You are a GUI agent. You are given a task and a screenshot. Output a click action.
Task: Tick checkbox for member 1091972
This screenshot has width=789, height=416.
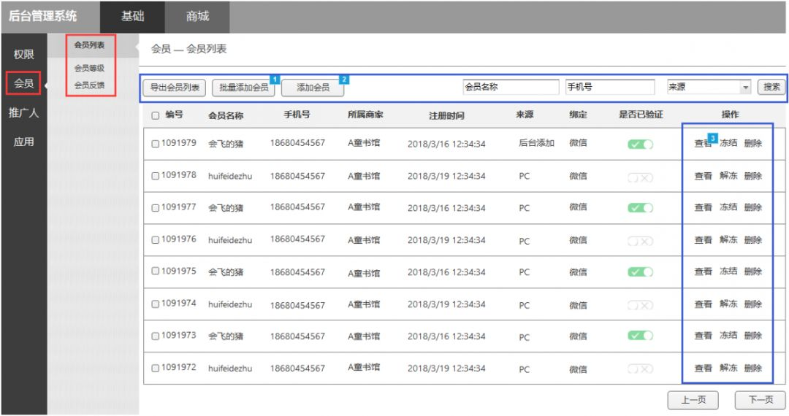[x=156, y=369]
